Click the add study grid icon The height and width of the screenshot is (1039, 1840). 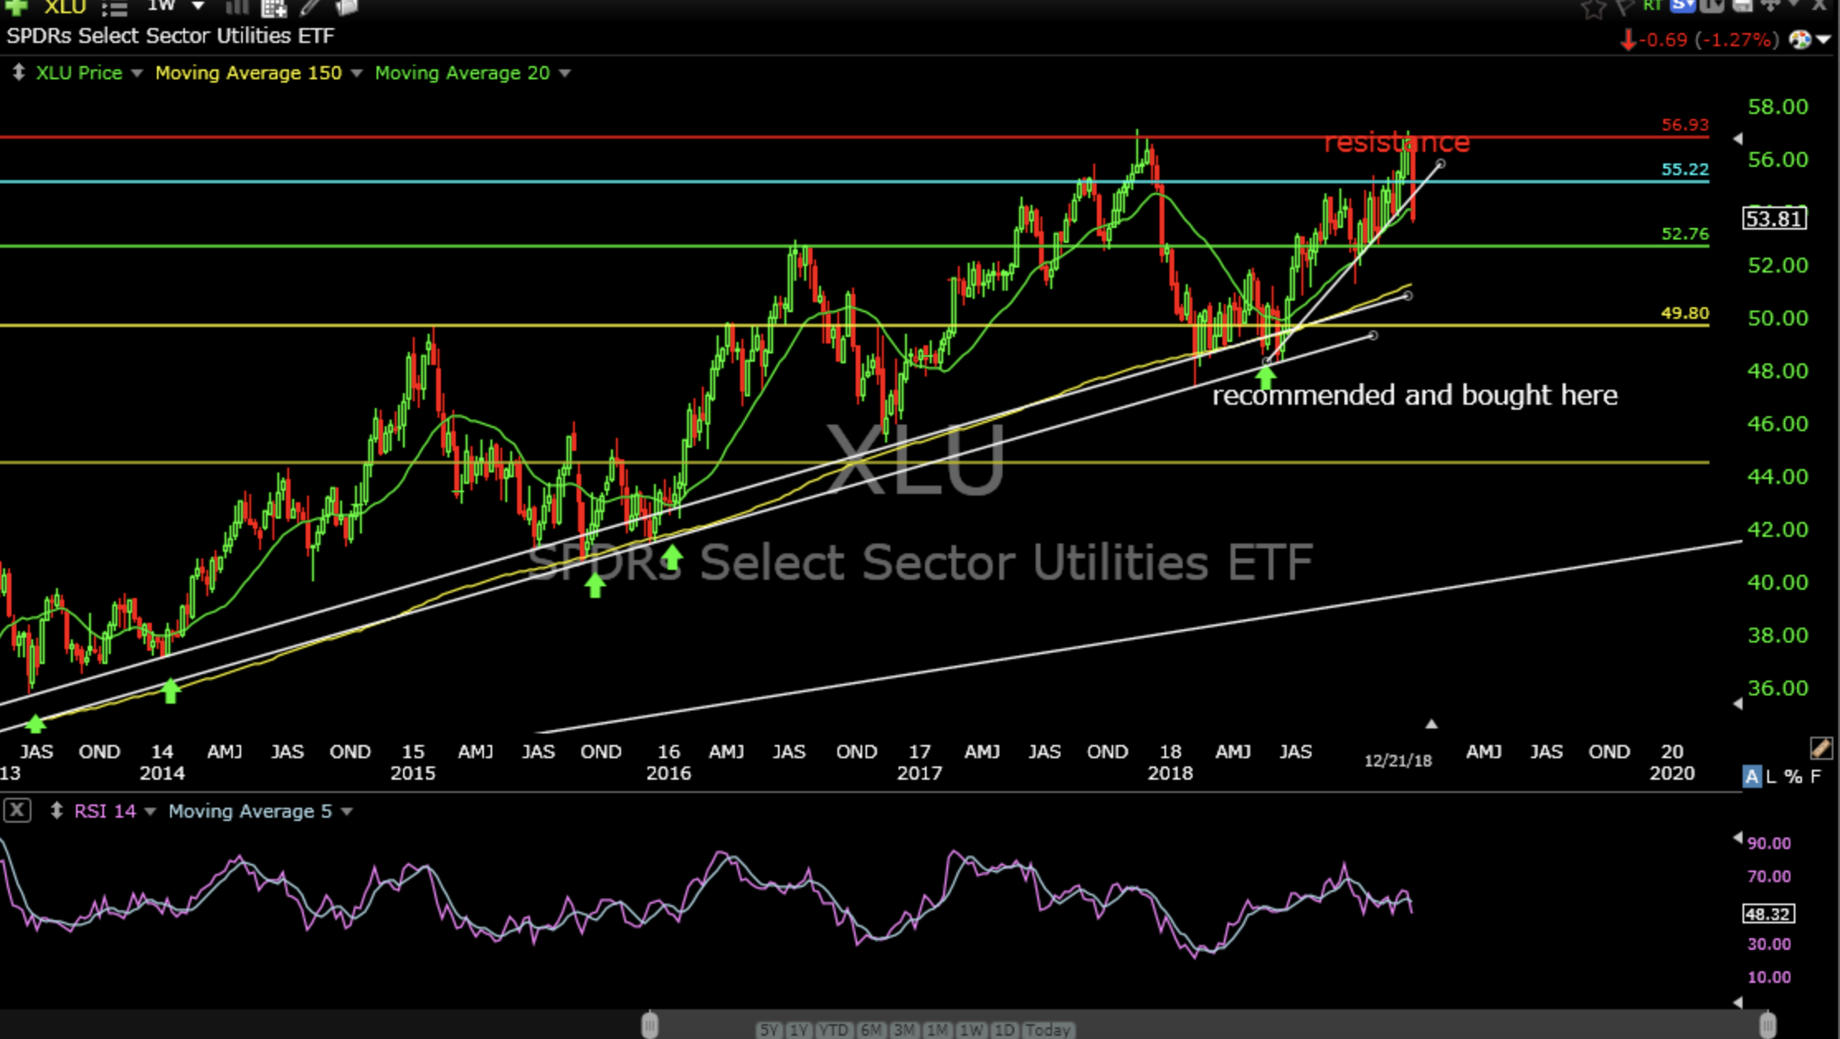tap(273, 8)
